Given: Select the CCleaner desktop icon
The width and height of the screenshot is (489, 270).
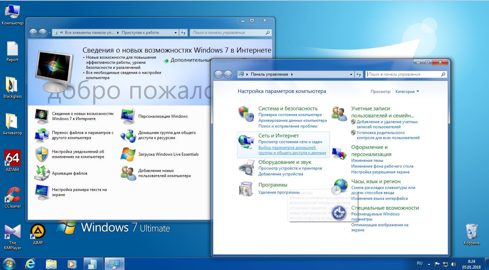Looking at the screenshot, I should [12, 197].
